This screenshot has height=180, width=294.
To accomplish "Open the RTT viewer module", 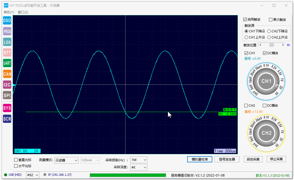I will [7, 53].
